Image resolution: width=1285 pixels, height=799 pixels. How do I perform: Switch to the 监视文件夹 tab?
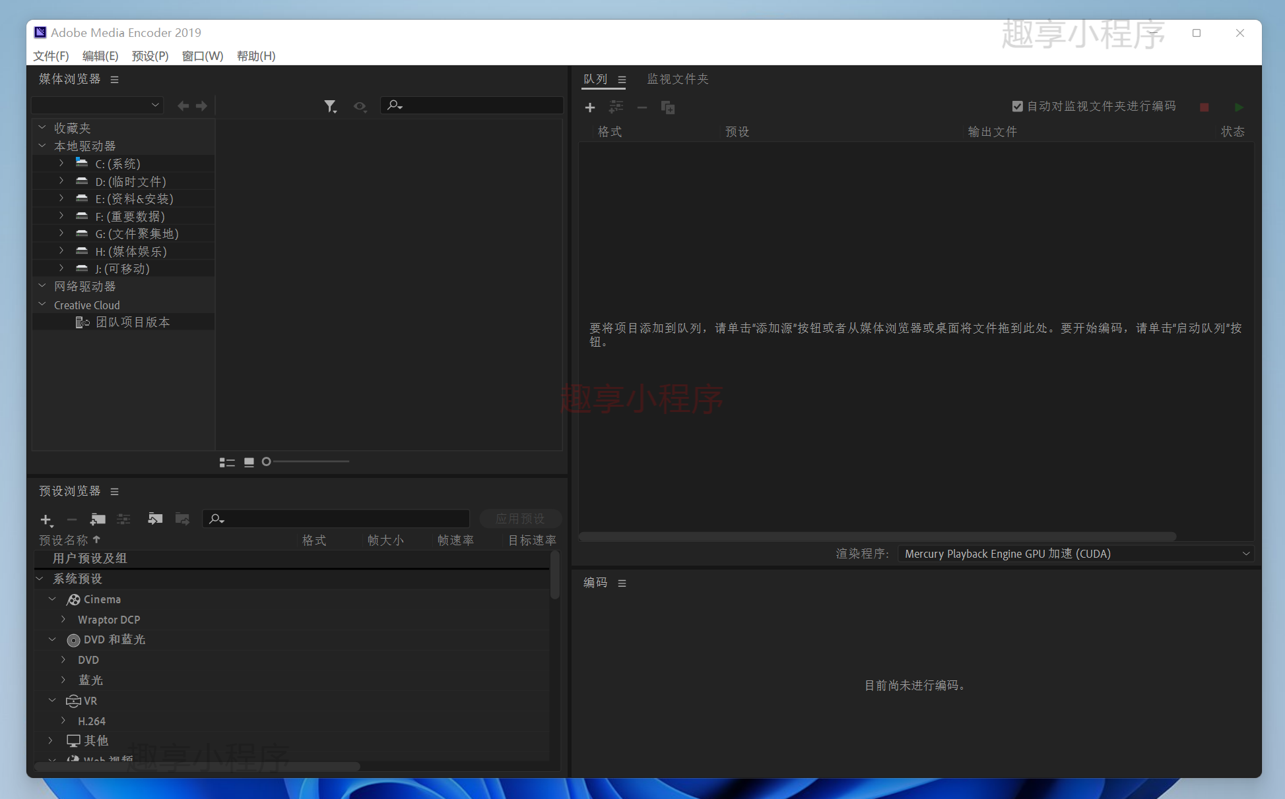(678, 79)
